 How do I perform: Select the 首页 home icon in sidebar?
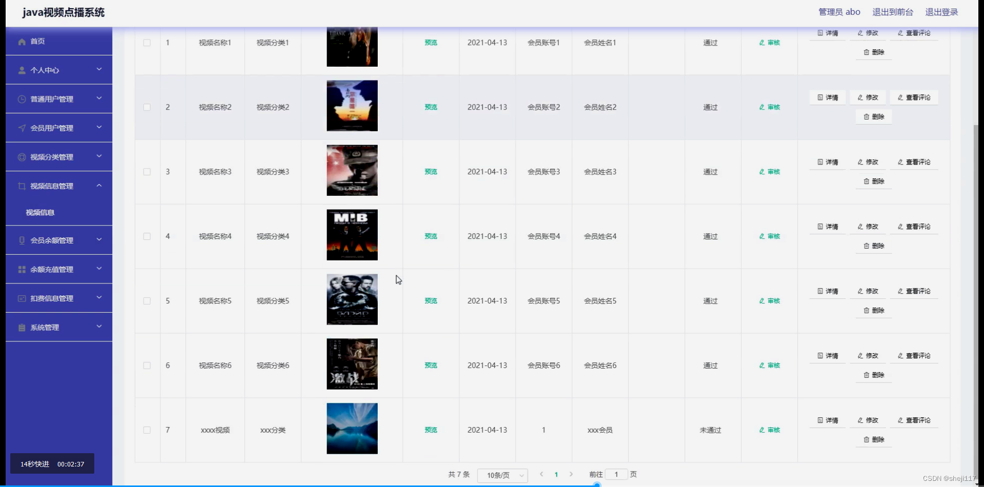pyautogui.click(x=21, y=42)
